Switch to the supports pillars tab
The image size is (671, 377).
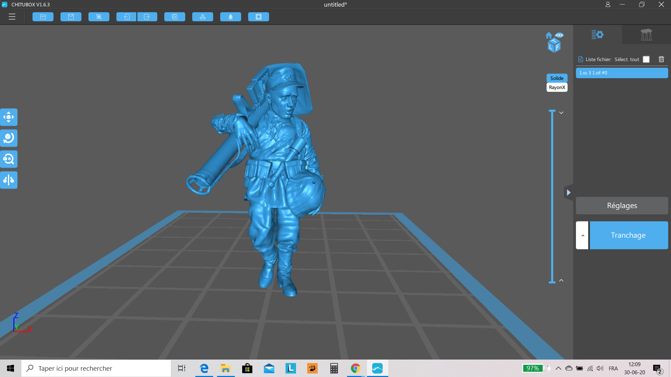click(646, 35)
